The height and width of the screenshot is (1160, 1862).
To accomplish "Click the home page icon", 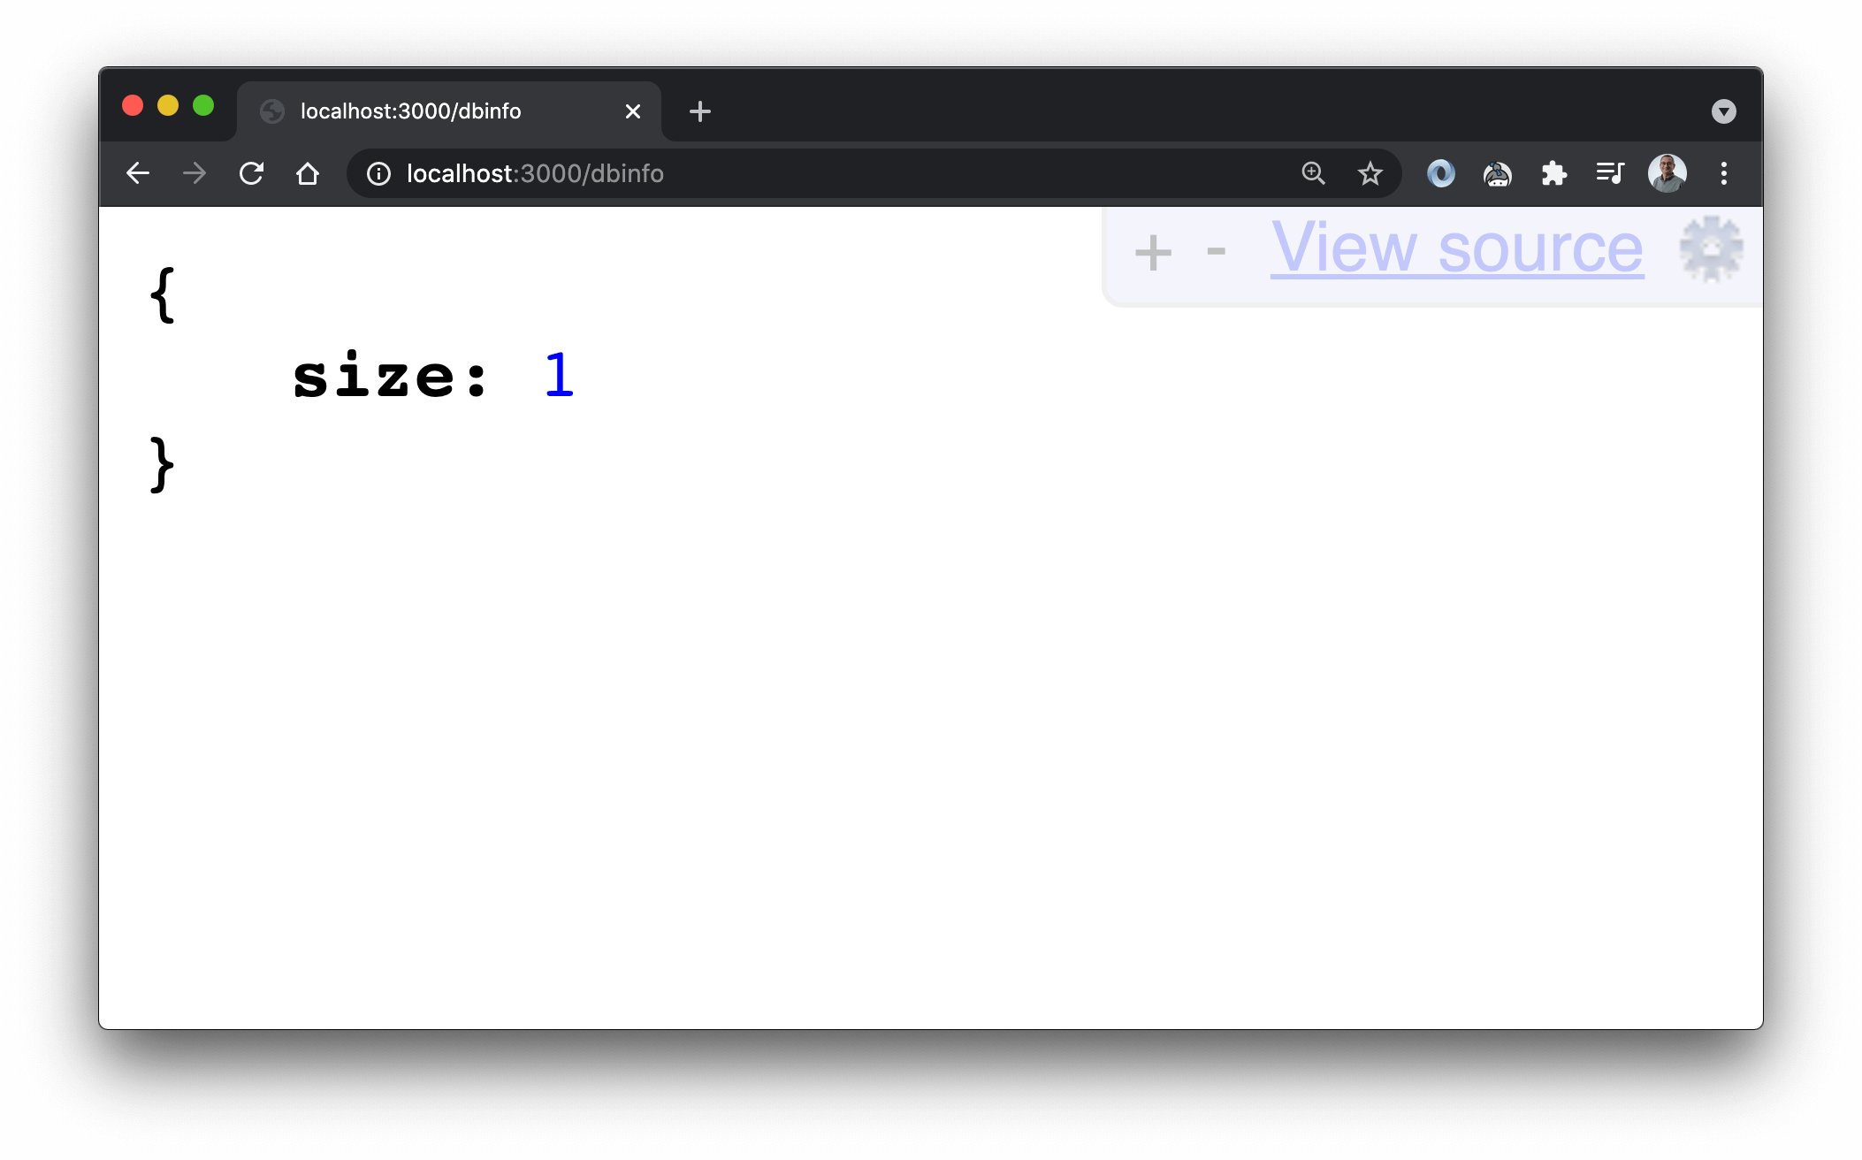I will point(307,172).
